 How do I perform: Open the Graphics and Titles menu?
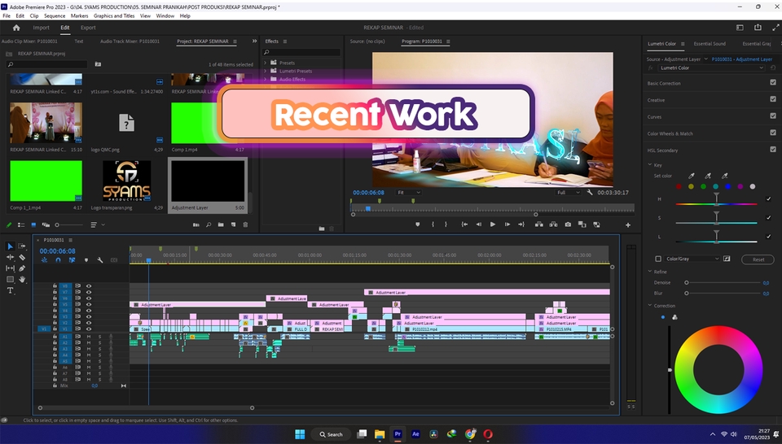pos(114,16)
